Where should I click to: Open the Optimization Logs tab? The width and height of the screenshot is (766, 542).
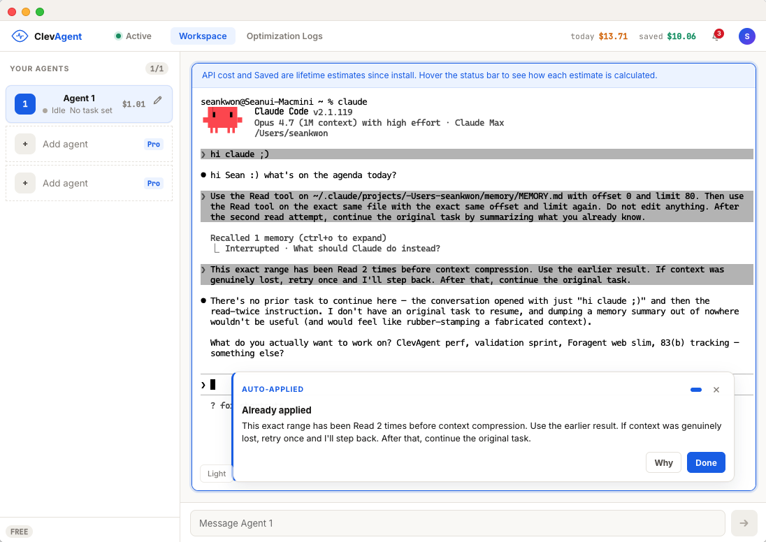(284, 36)
